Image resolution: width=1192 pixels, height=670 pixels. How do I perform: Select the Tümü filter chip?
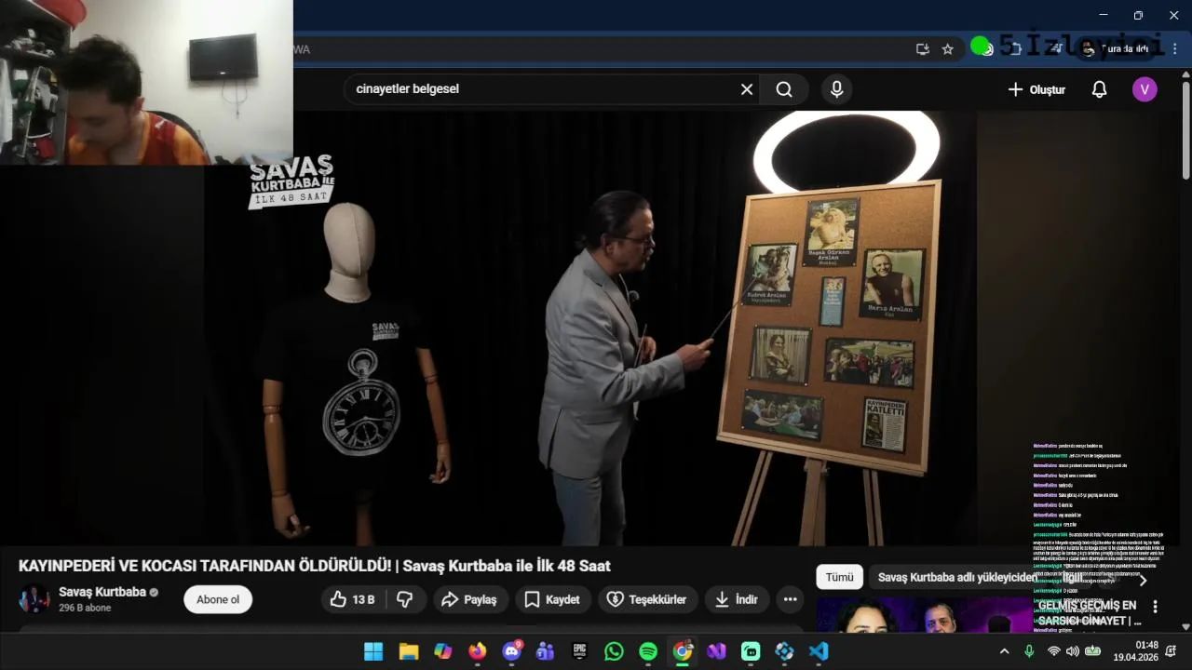(x=839, y=577)
